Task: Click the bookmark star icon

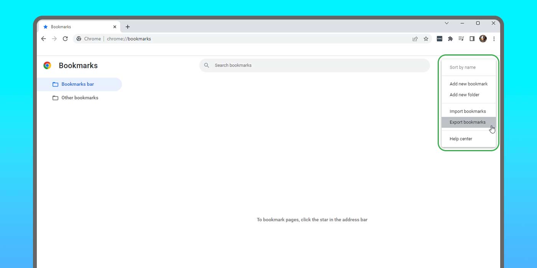Action: 426,39
